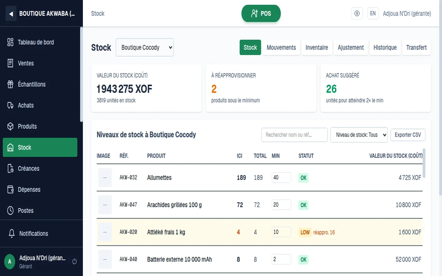The image size is (442, 276).
Task: Edit the min value for Arachides grillées
Action: click(281, 205)
